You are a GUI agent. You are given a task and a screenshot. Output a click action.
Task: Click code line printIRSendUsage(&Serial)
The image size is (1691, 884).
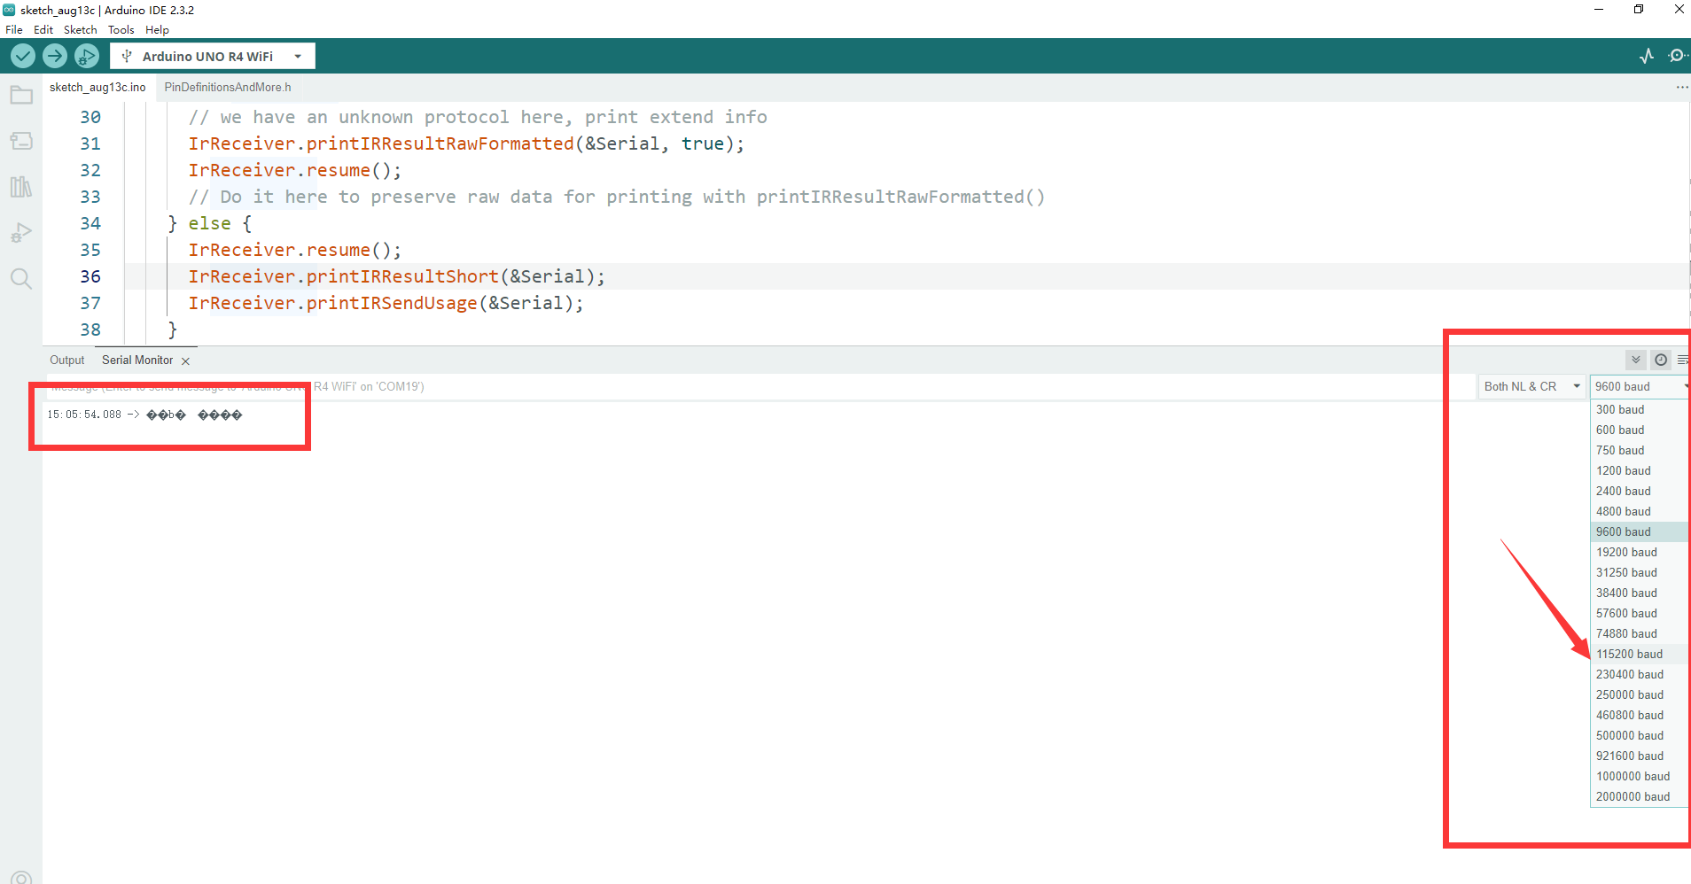tap(386, 303)
